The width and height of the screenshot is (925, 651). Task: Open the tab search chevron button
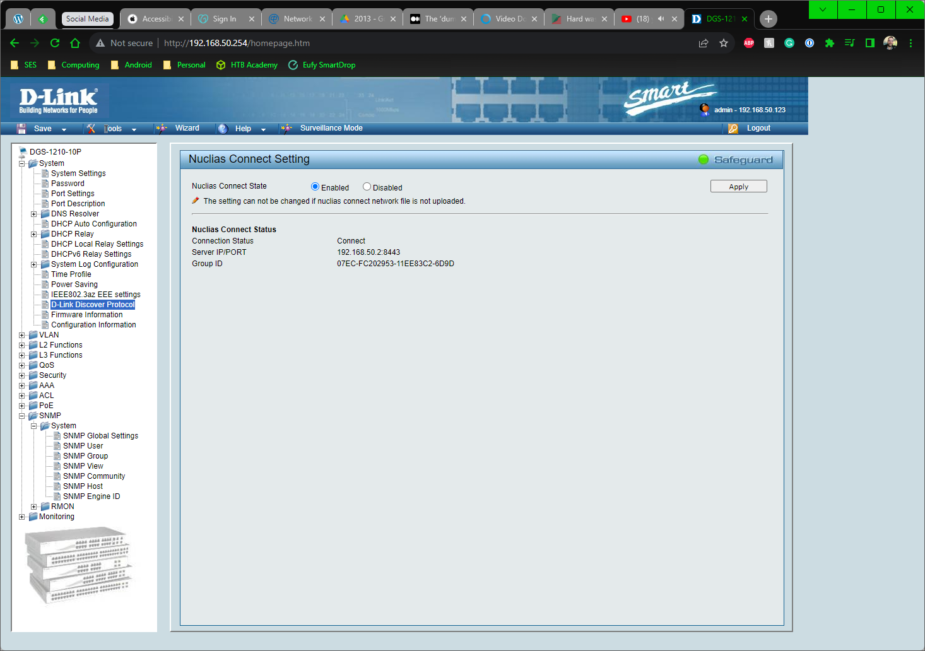click(823, 9)
